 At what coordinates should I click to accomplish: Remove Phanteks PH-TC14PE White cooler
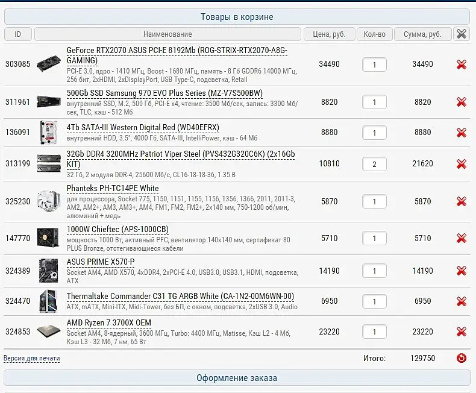click(x=462, y=201)
